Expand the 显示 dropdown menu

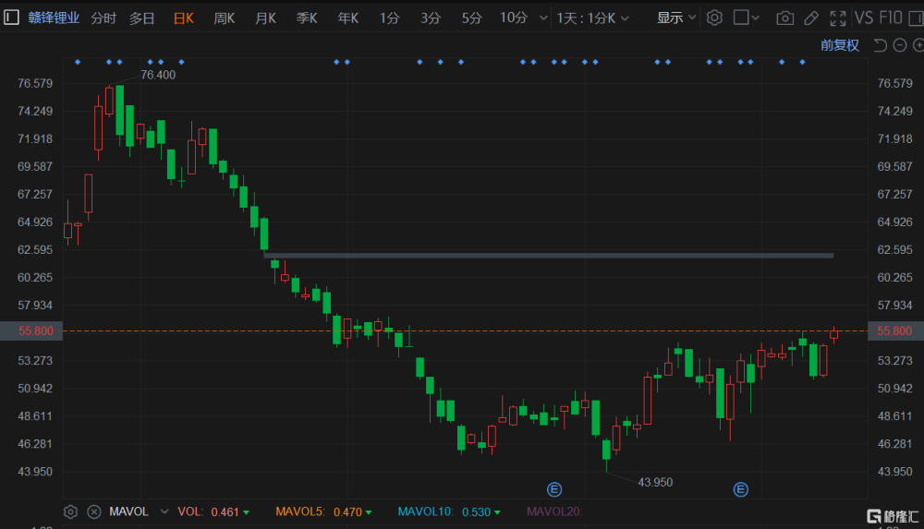[676, 18]
